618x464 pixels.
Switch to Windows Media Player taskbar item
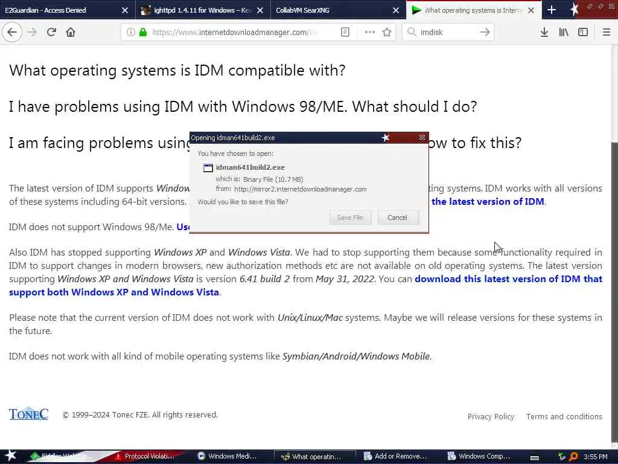pyautogui.click(x=232, y=456)
